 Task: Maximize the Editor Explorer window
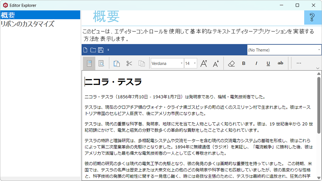(297, 5)
